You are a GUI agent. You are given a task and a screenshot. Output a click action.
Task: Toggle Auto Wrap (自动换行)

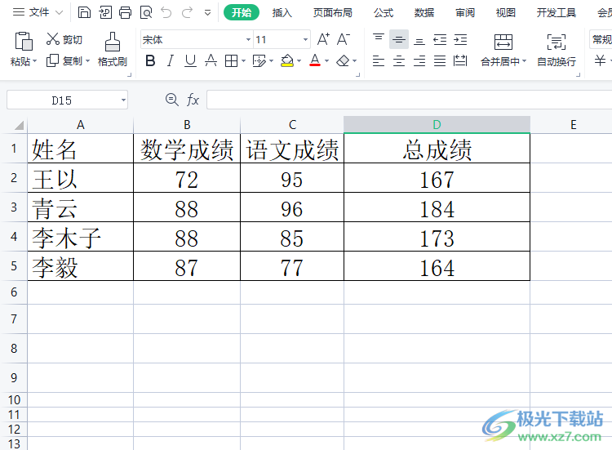click(x=557, y=50)
